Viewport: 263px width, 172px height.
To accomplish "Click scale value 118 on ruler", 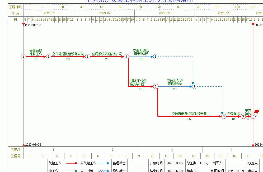I will point(253,7).
